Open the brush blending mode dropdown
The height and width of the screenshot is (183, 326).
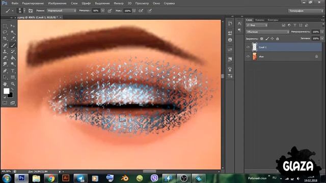point(62,11)
